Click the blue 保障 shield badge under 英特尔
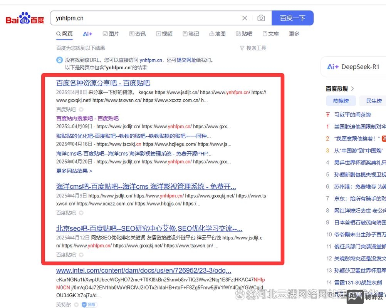 [x=89, y=304]
